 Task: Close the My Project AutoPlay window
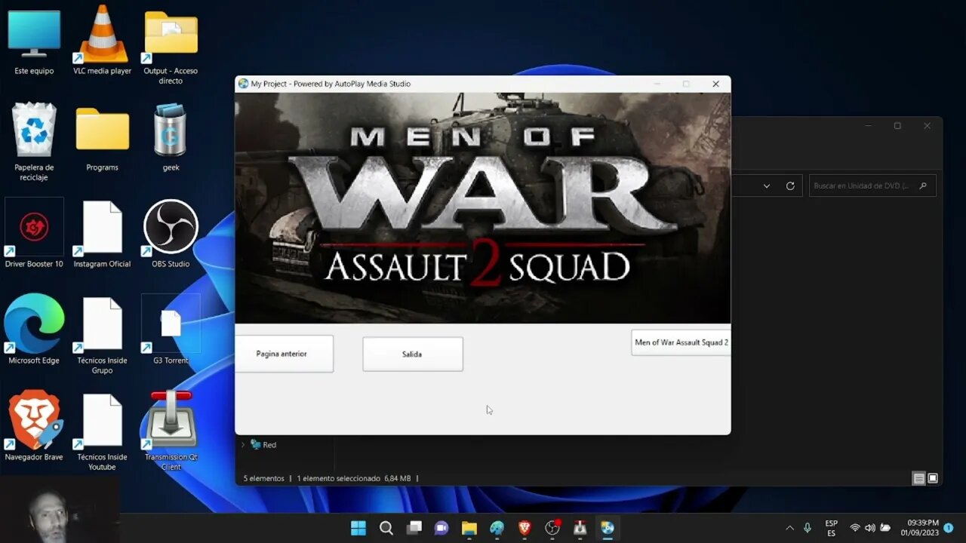[x=715, y=84]
